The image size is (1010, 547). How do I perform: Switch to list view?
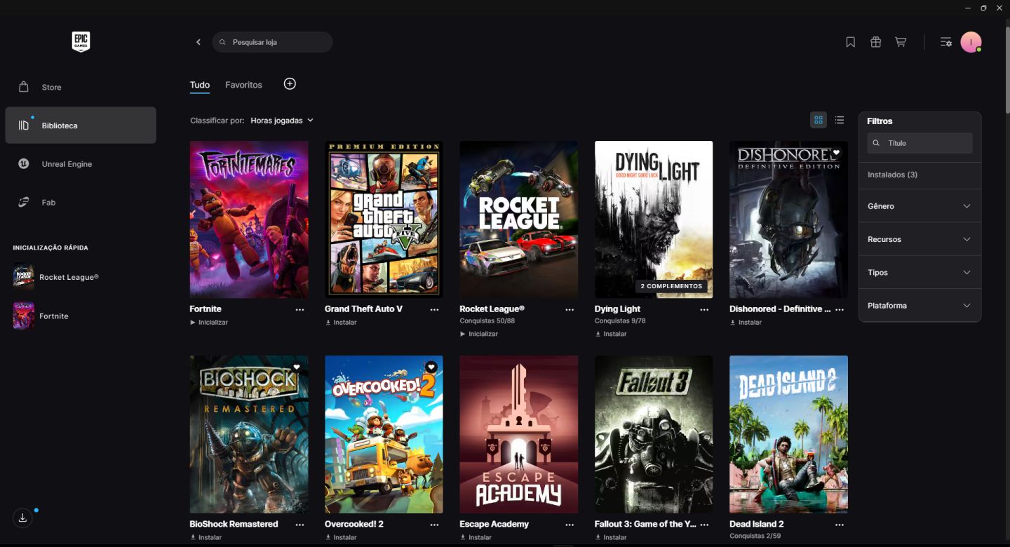(840, 120)
